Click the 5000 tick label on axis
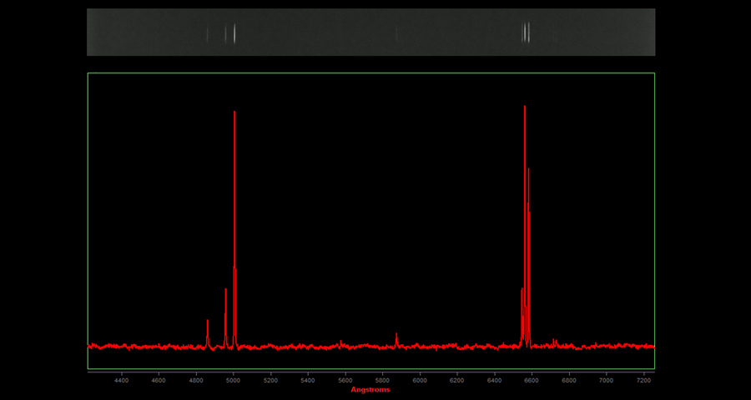Viewport: 751px width, 400px height. (234, 380)
